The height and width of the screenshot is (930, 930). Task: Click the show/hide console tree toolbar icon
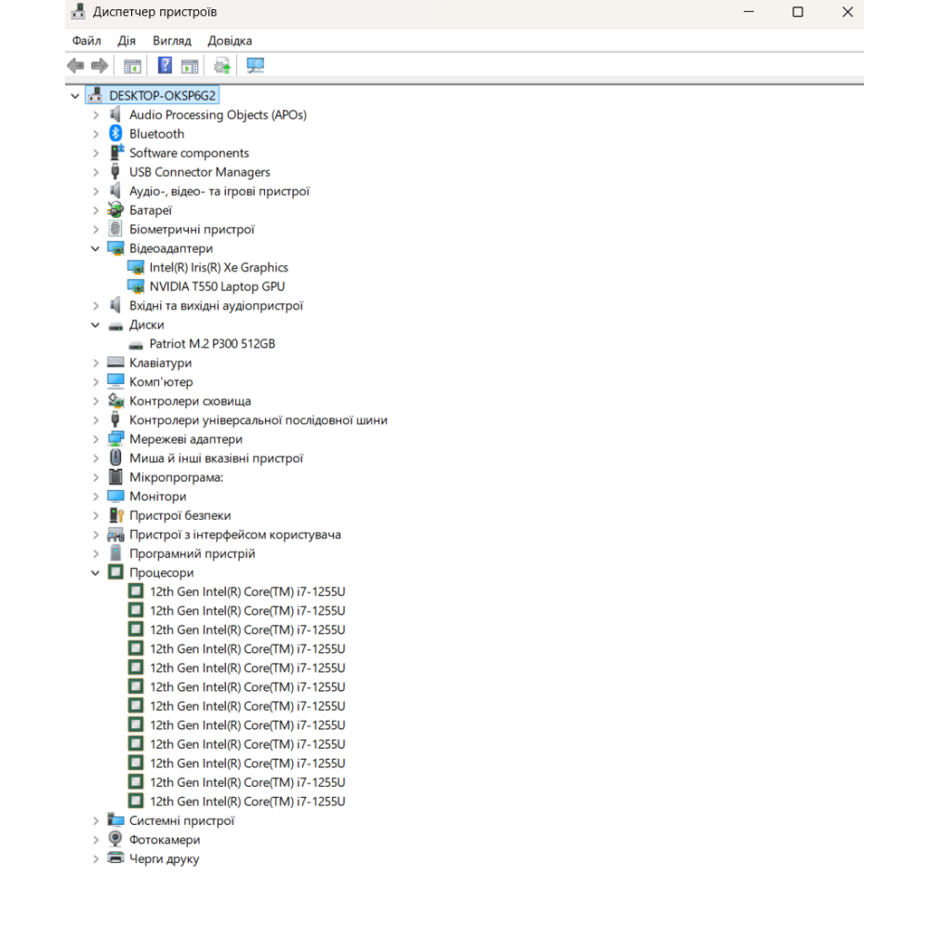pyautogui.click(x=133, y=65)
